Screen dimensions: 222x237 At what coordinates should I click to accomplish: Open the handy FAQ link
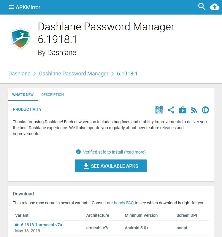(x=124, y=203)
